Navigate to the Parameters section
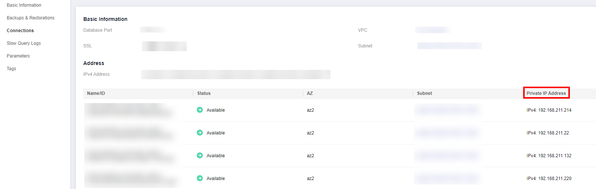Screen dimensions: 596x189 18,56
